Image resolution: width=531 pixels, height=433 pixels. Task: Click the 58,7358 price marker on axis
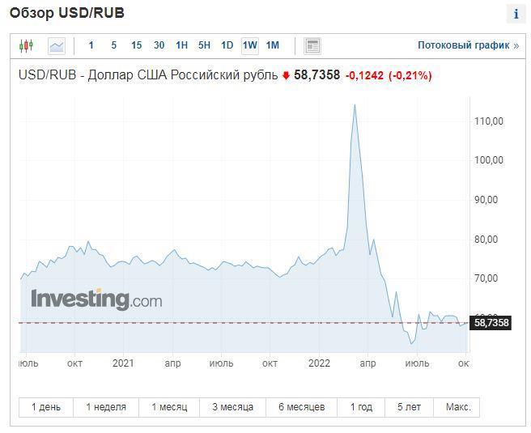pos(491,323)
